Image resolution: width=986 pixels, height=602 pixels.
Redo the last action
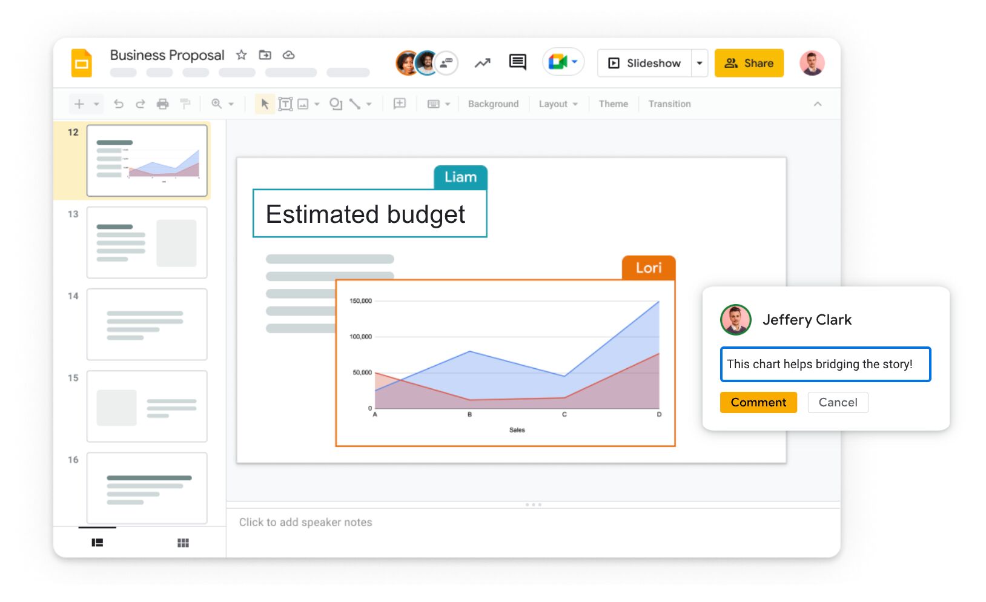tap(141, 104)
